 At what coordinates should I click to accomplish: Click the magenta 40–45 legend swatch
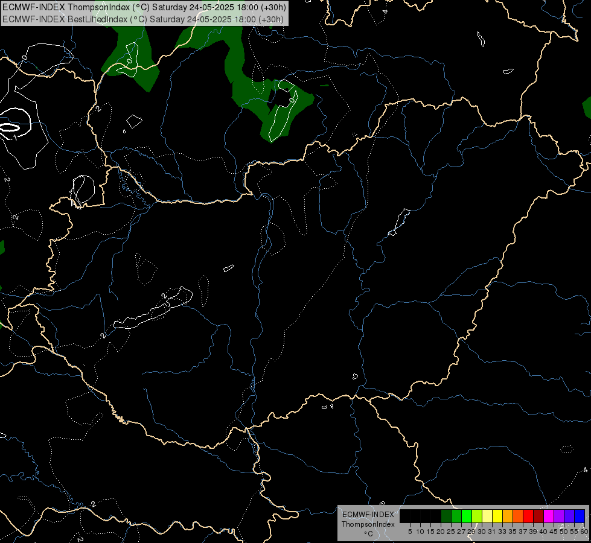pyautogui.click(x=548, y=516)
